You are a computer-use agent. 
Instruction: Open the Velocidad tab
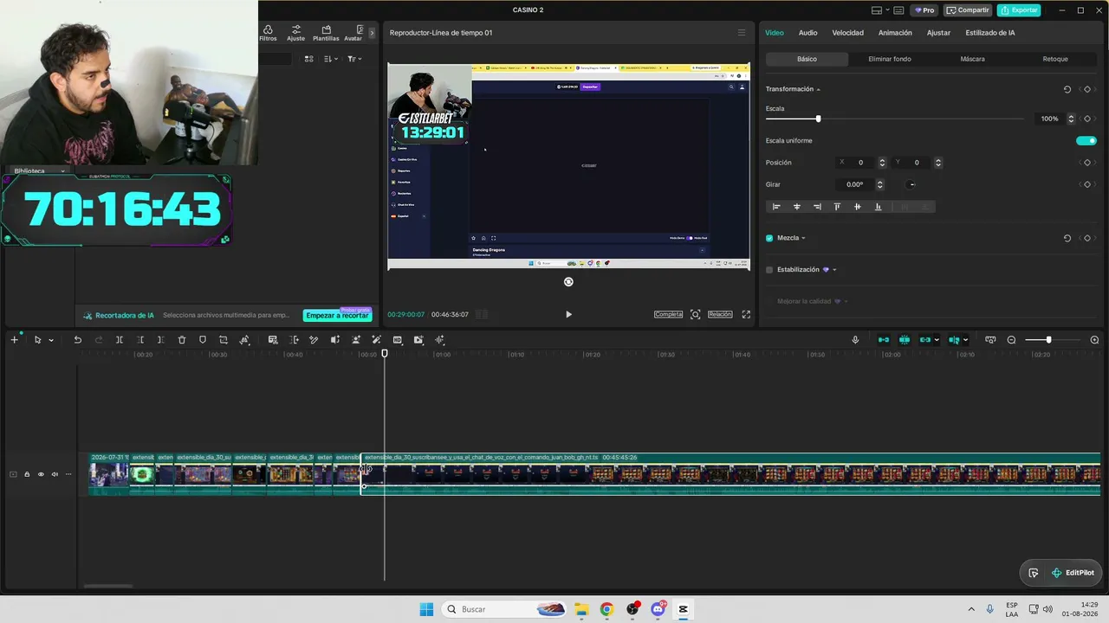click(x=847, y=33)
